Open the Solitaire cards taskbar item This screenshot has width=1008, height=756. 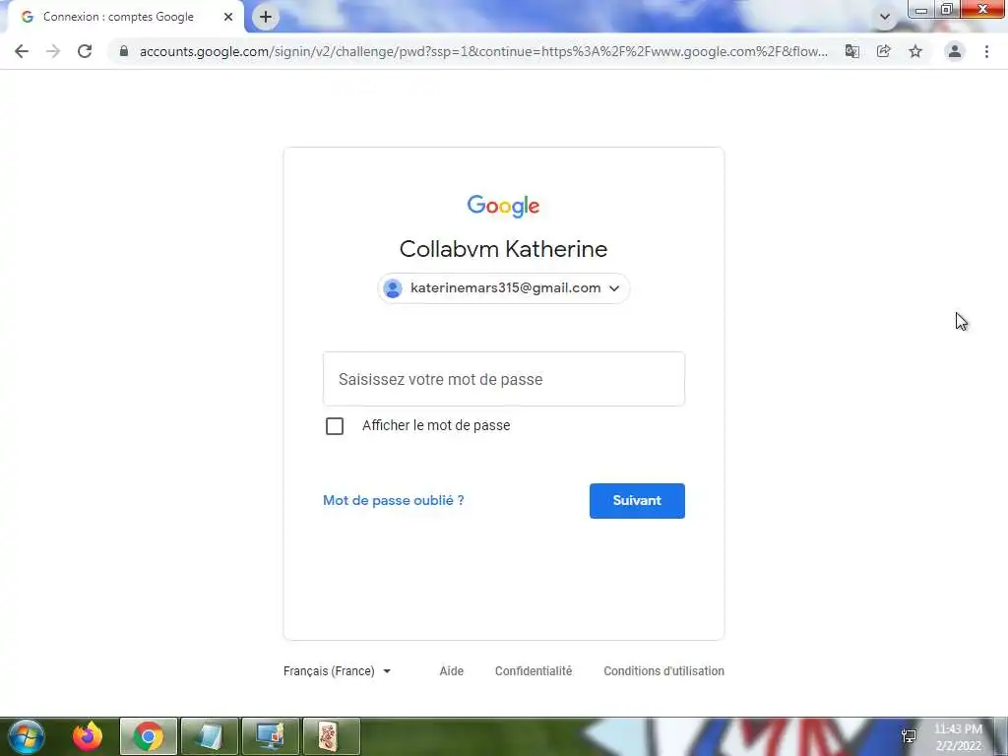pos(331,736)
